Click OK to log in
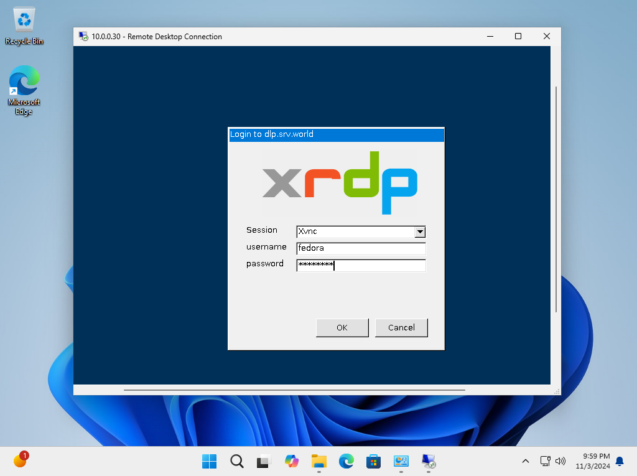 coord(342,328)
